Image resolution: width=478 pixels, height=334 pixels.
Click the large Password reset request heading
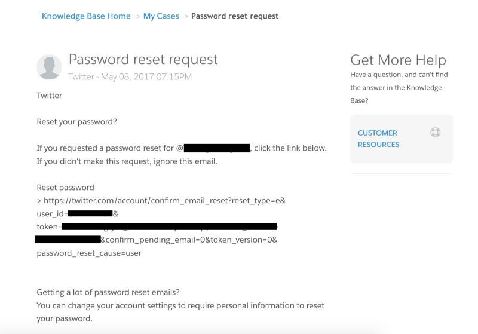(x=143, y=59)
